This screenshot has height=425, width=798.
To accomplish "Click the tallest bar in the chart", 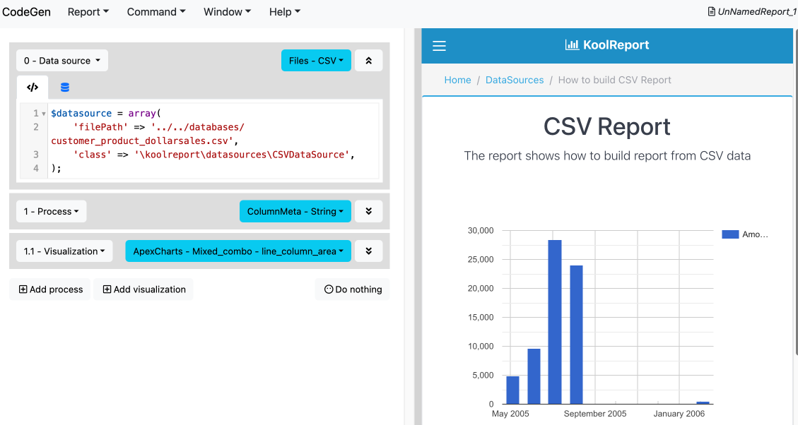I will pyautogui.click(x=555, y=322).
